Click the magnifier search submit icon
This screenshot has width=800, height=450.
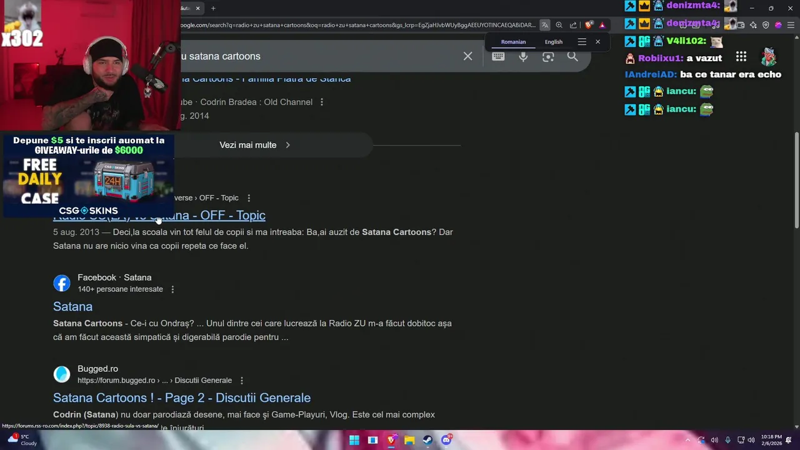[x=572, y=56]
